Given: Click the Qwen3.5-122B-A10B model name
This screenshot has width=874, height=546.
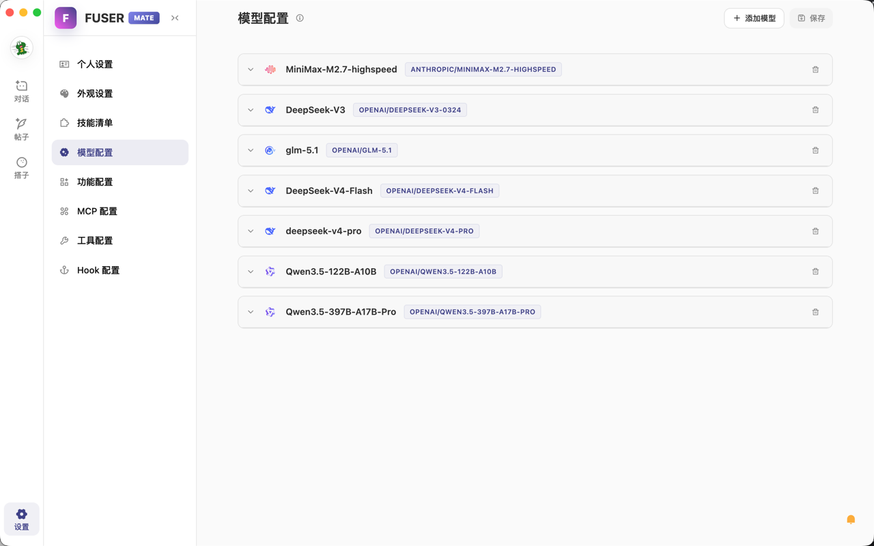Looking at the screenshot, I should coord(331,272).
